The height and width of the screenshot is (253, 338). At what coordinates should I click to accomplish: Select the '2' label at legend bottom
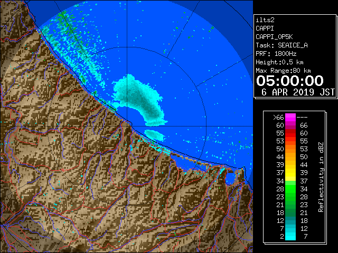pyautogui.click(x=282, y=237)
